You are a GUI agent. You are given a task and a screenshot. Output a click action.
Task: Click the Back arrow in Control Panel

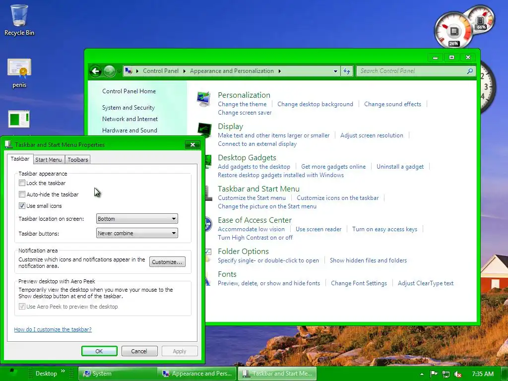pyautogui.click(x=96, y=71)
